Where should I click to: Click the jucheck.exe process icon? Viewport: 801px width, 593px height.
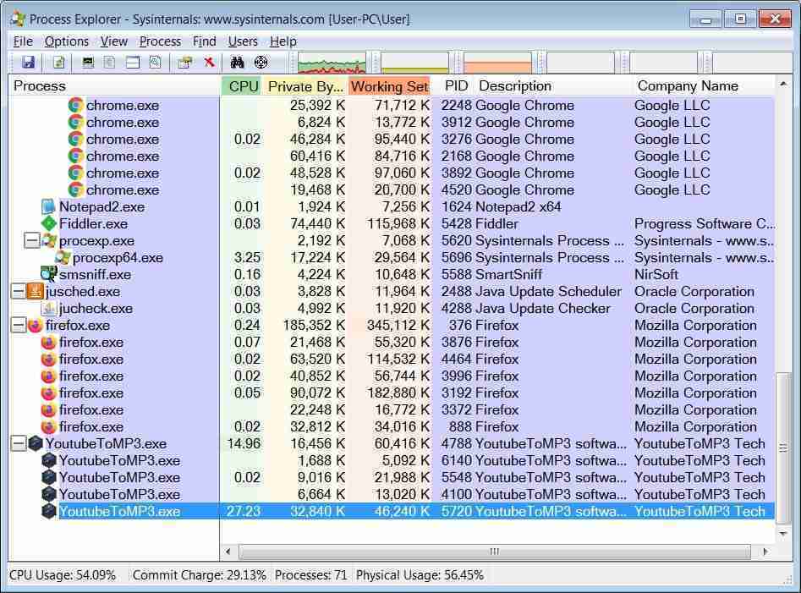click(x=48, y=309)
